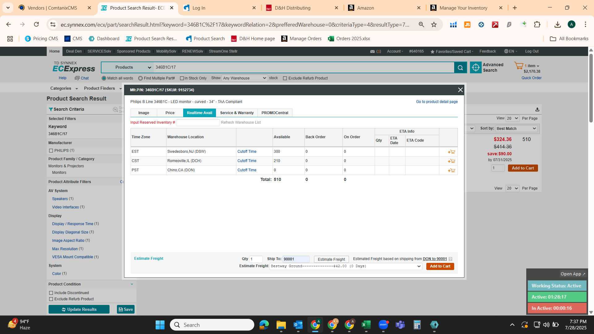Open the PROMOCentral tab
The height and width of the screenshot is (334, 594).
pyautogui.click(x=275, y=113)
